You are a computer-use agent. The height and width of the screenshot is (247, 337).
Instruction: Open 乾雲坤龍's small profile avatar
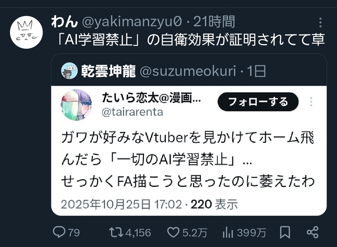point(69,71)
